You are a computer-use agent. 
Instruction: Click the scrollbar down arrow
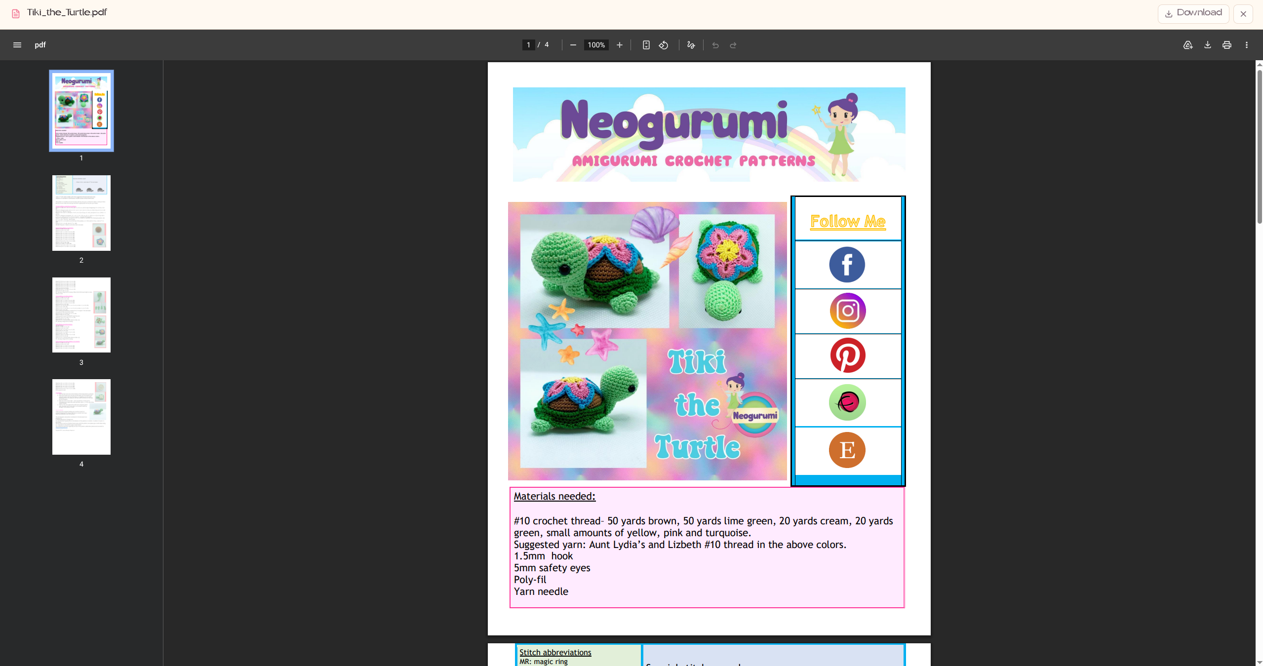1259,662
